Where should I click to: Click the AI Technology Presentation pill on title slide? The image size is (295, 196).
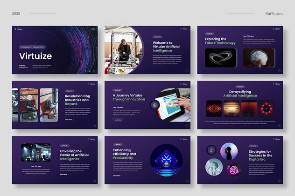[x=32, y=47]
